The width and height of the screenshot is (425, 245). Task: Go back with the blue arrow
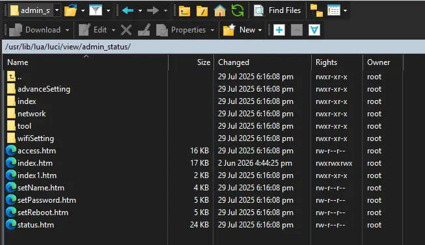(x=128, y=10)
